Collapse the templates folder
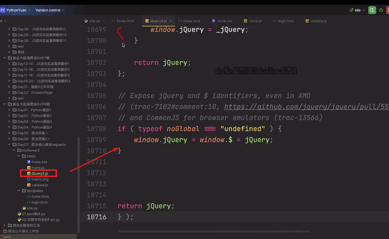Viewport: 389px width, 239px height. (x=19, y=191)
